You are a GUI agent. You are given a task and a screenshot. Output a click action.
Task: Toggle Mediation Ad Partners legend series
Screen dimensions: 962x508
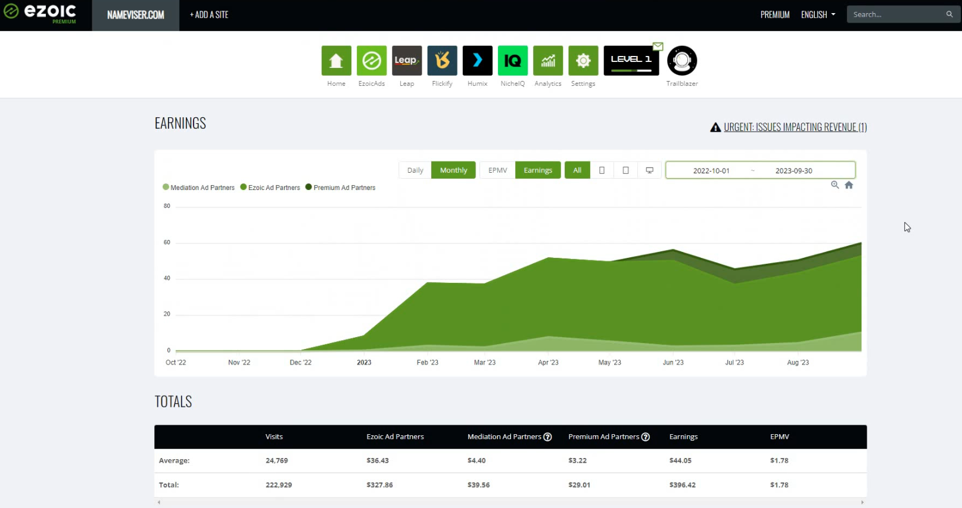click(198, 188)
